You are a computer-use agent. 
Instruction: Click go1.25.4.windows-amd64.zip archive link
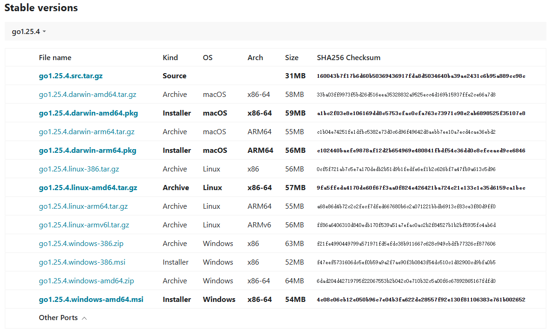click(87, 281)
